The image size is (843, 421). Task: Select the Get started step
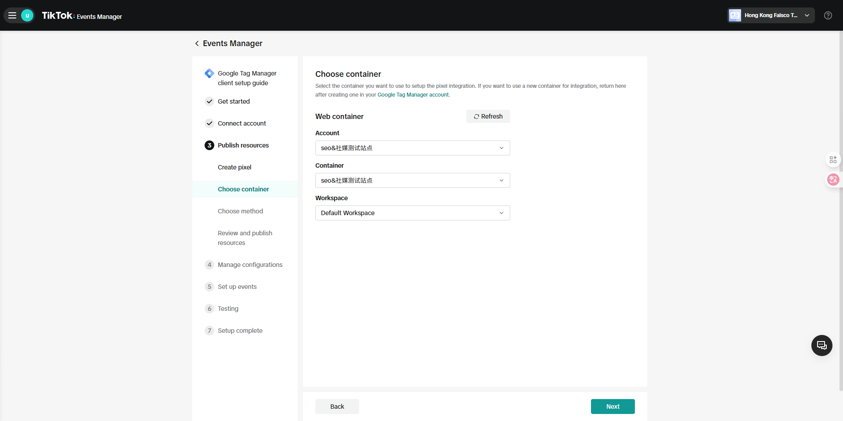coord(234,101)
